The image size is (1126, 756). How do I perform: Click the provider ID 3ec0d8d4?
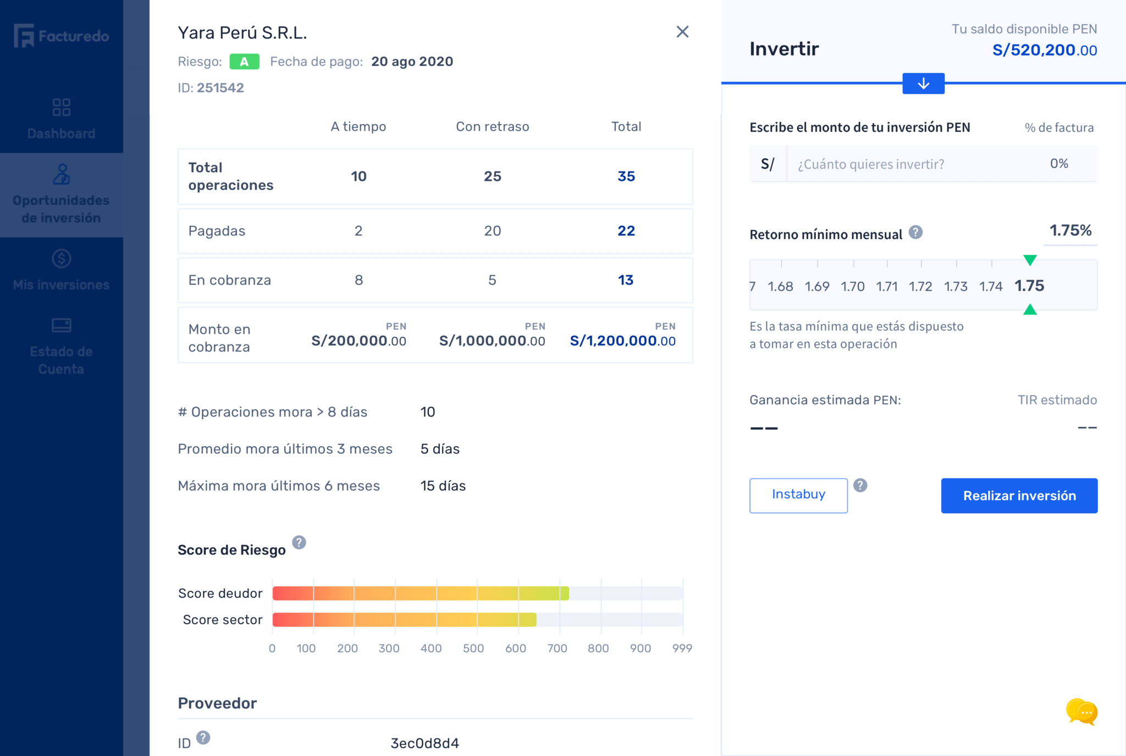(424, 743)
